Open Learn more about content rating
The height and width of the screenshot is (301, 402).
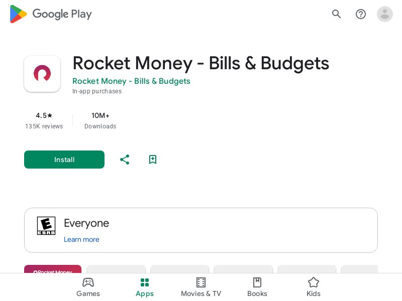[x=81, y=239]
